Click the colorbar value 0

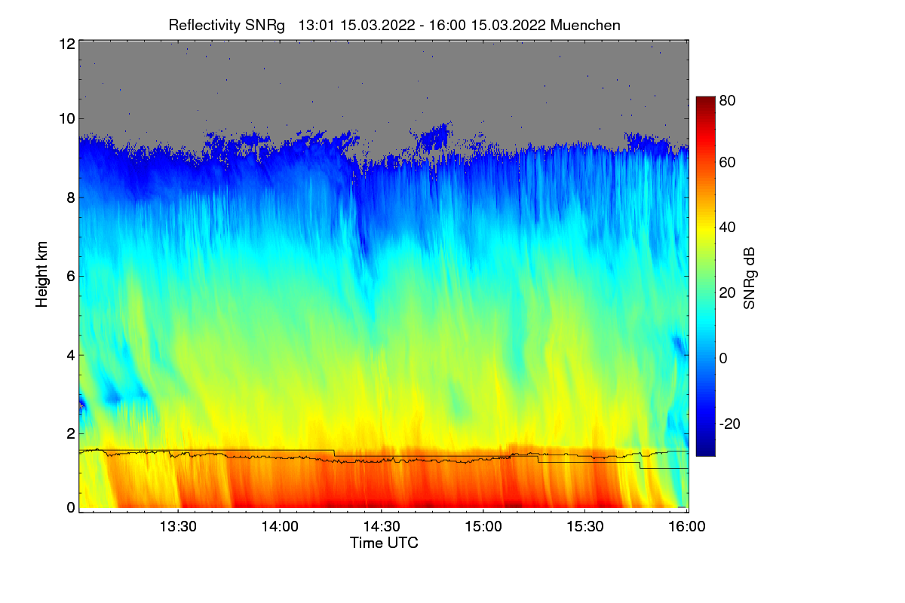pyautogui.click(x=723, y=357)
